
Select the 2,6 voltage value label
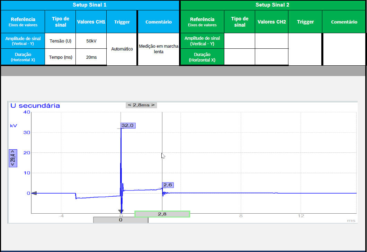[x=168, y=185]
